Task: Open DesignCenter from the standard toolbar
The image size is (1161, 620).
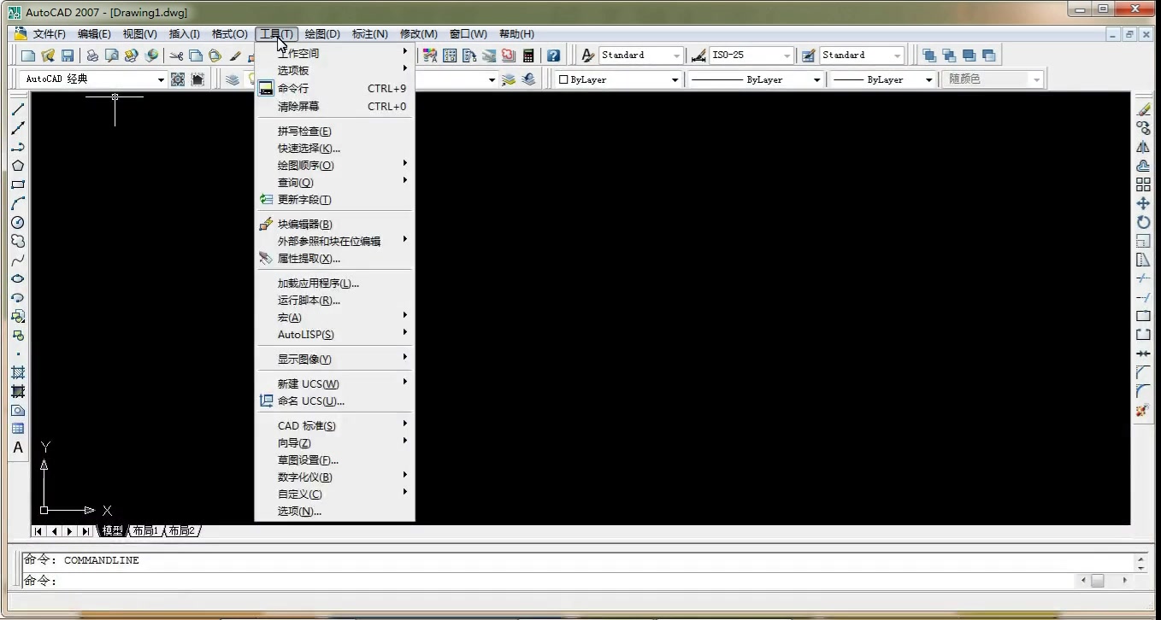Action: coord(450,56)
